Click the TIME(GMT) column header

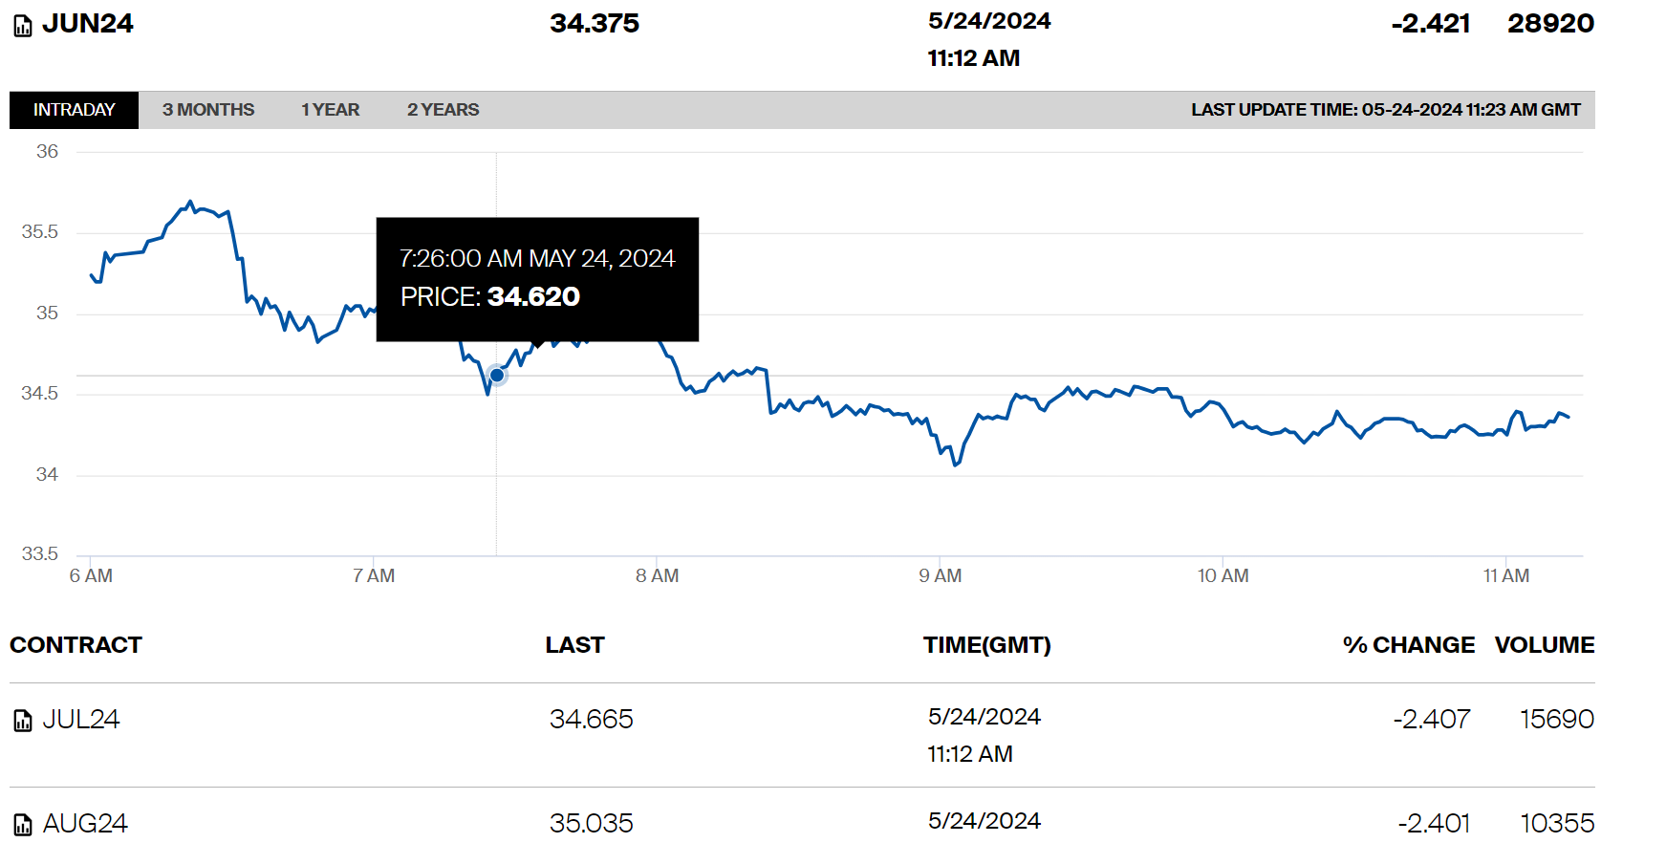pos(986,645)
